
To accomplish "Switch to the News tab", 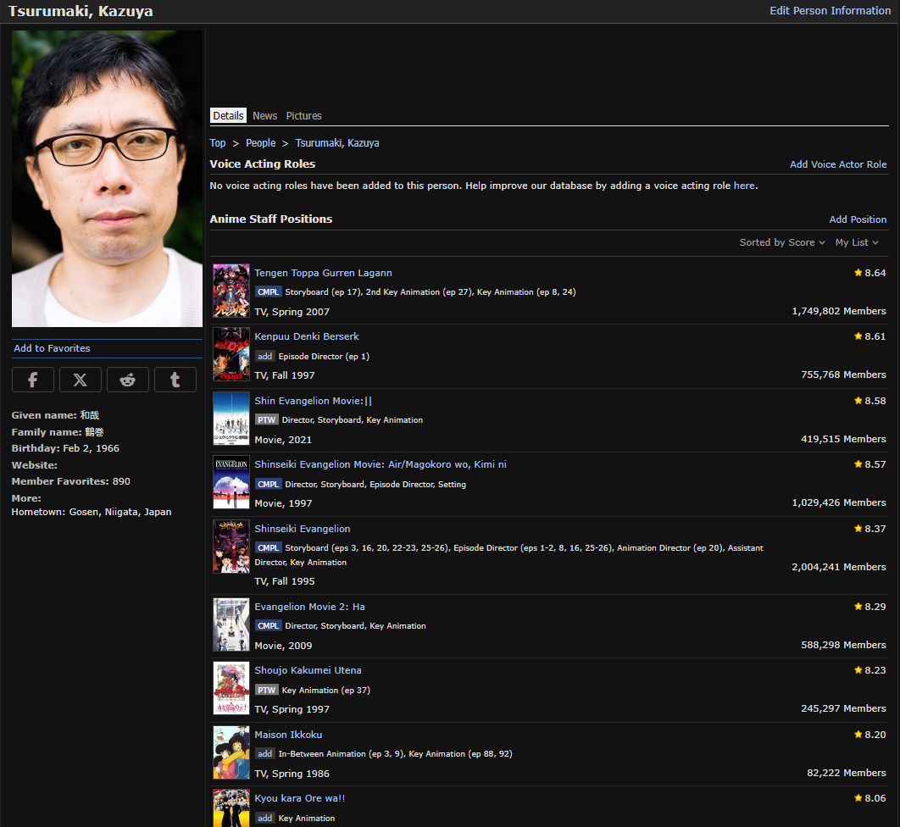I will pyautogui.click(x=264, y=115).
